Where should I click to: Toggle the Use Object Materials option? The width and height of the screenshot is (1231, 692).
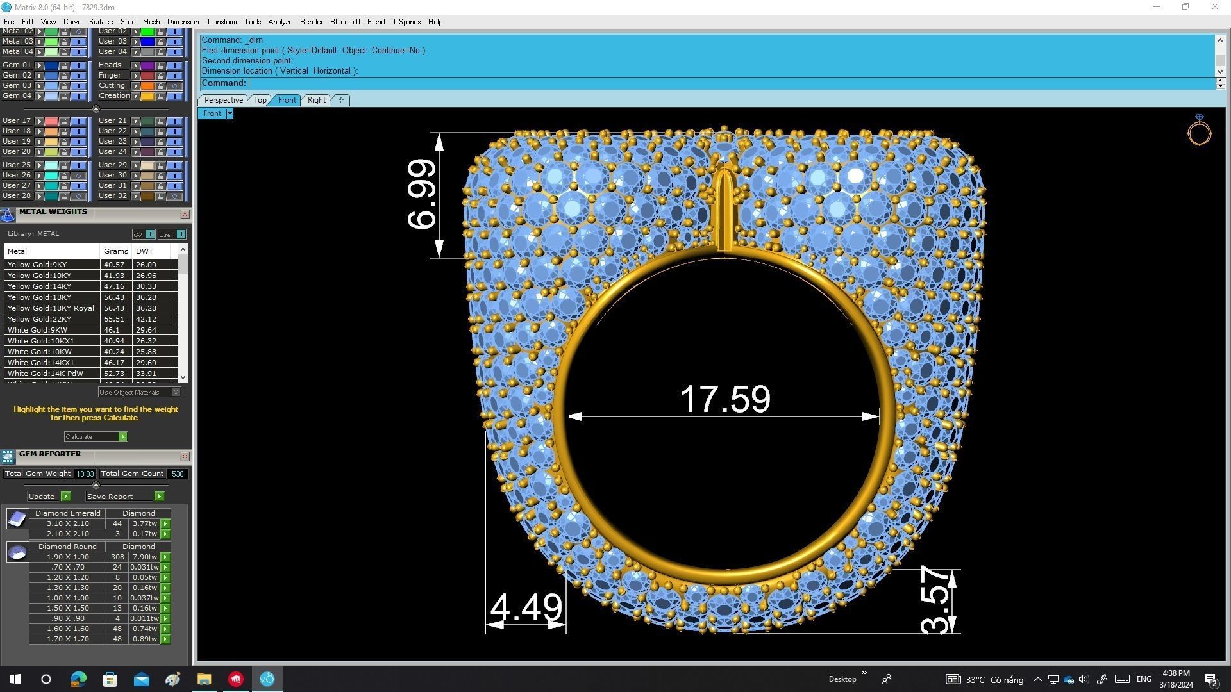[x=176, y=392]
